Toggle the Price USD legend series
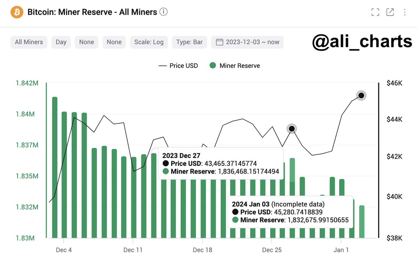Screen dimensions: 417x265 point(178,66)
